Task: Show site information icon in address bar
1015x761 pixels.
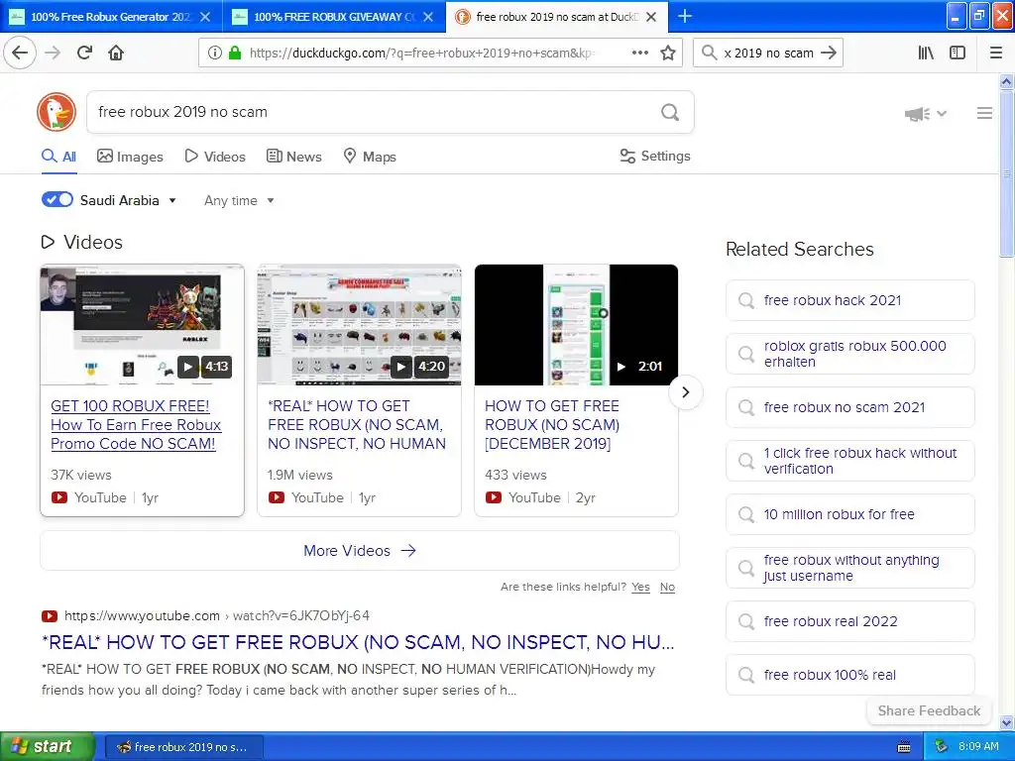Action: tap(214, 53)
